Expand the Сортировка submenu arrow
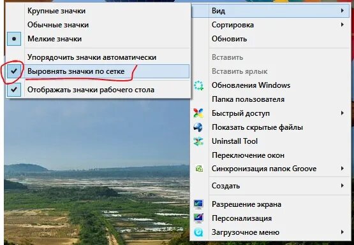The width and height of the screenshot is (354, 245). [343, 25]
